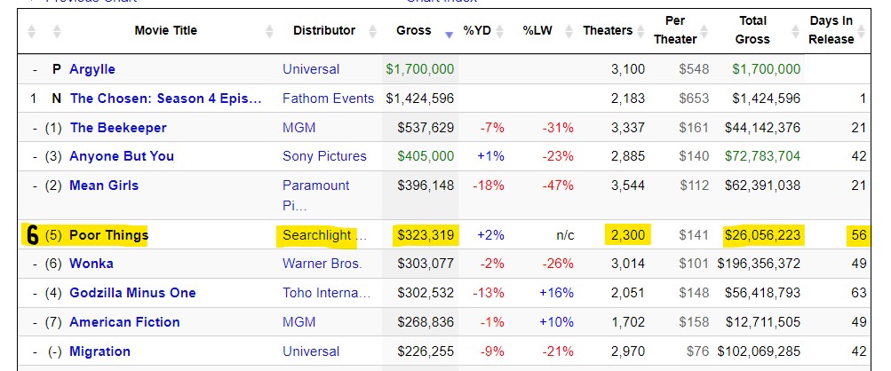Click the blue descending arrow beside Gross
The height and width of the screenshot is (371, 891).
pyautogui.click(x=449, y=33)
